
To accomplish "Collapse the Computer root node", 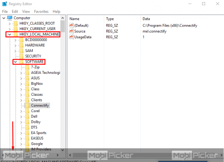I will pyautogui.click(x=4, y=18).
